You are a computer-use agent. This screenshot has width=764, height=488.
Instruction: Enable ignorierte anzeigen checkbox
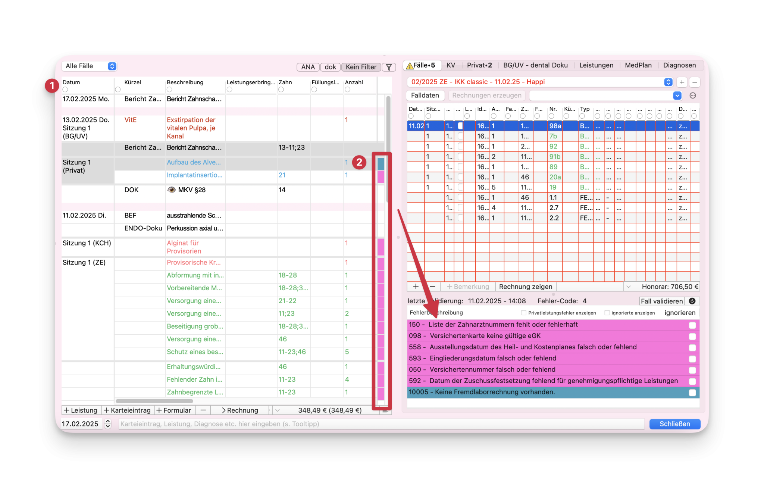tap(607, 313)
